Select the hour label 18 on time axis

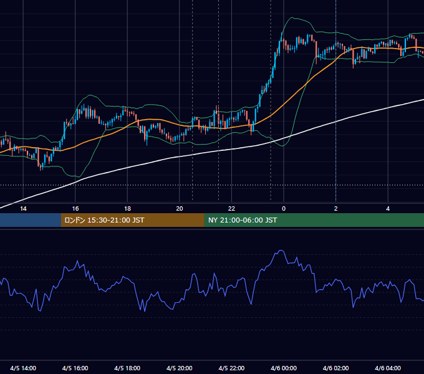pos(127,209)
